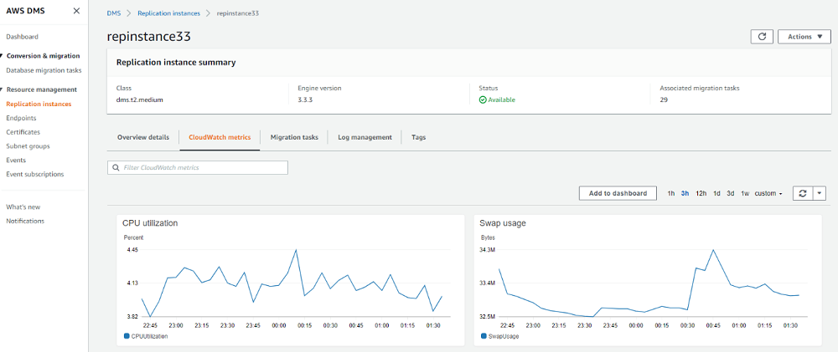Expand the auto-refresh options arrow
This screenshot has height=352, width=838.
tap(820, 193)
